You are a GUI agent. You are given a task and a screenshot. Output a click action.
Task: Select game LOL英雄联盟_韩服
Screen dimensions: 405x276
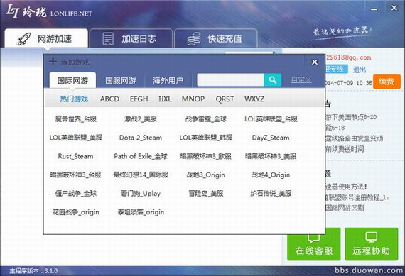(x=206, y=138)
